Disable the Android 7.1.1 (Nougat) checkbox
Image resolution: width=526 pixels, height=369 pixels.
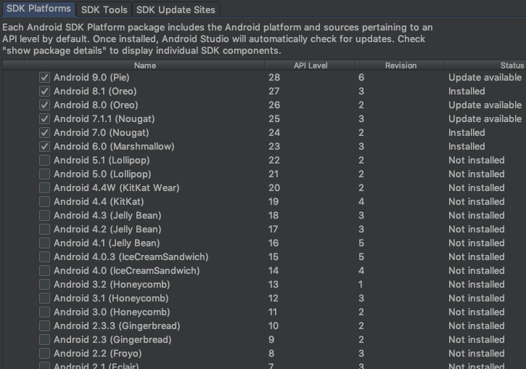45,119
